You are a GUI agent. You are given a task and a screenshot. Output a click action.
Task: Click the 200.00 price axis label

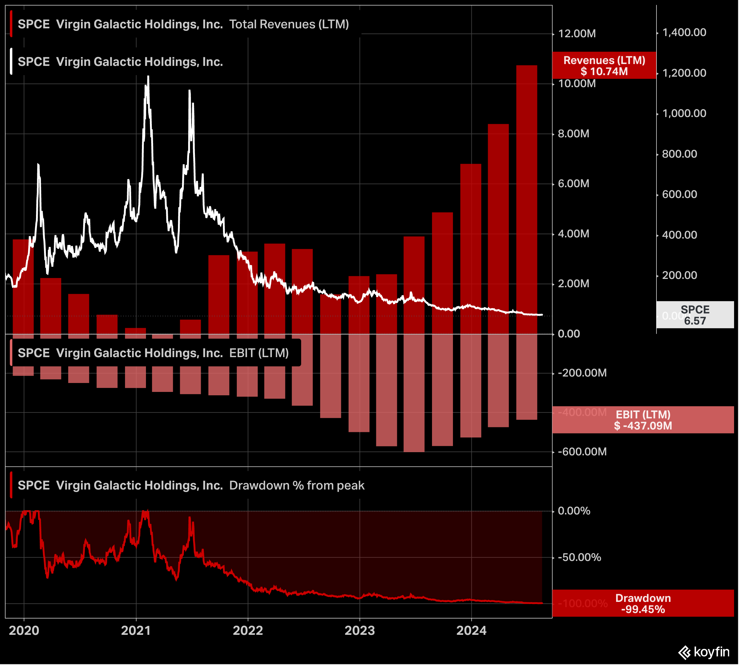tap(680, 275)
